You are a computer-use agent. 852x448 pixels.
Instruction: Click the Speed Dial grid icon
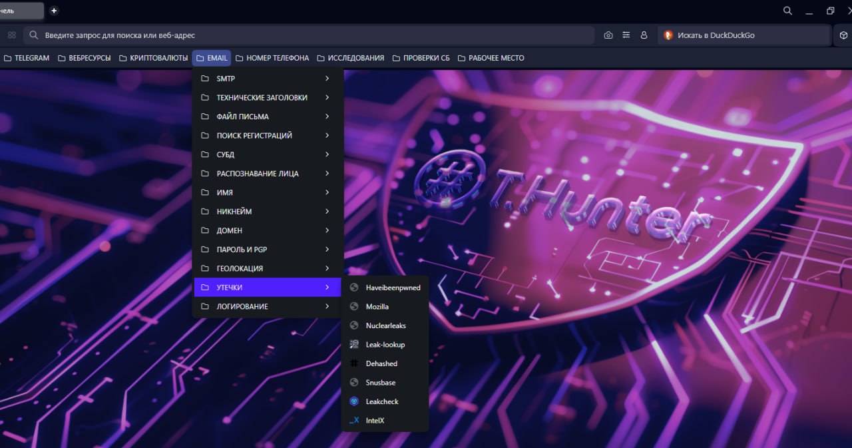11,35
